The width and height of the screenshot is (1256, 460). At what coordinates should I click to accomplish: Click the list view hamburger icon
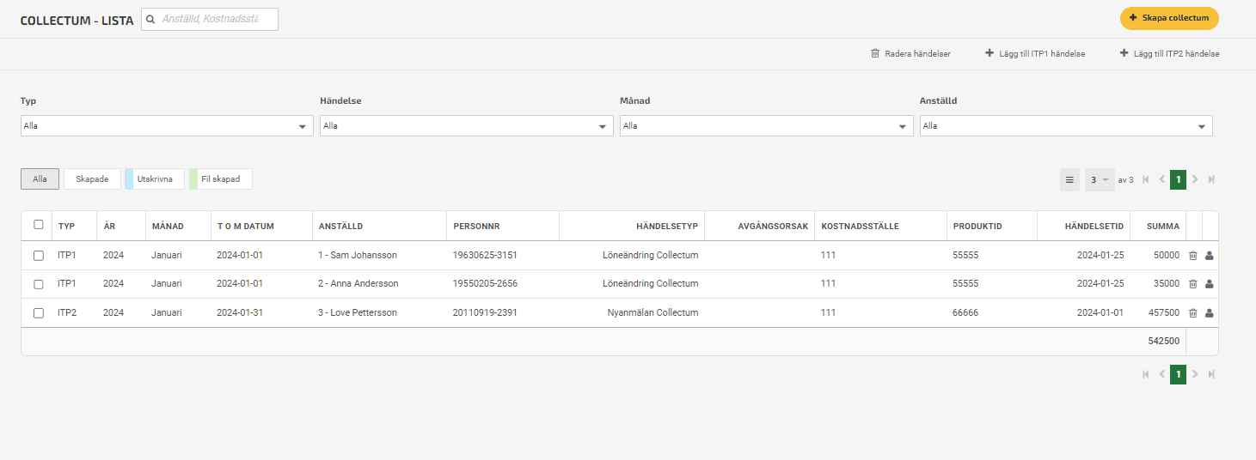pyautogui.click(x=1069, y=180)
